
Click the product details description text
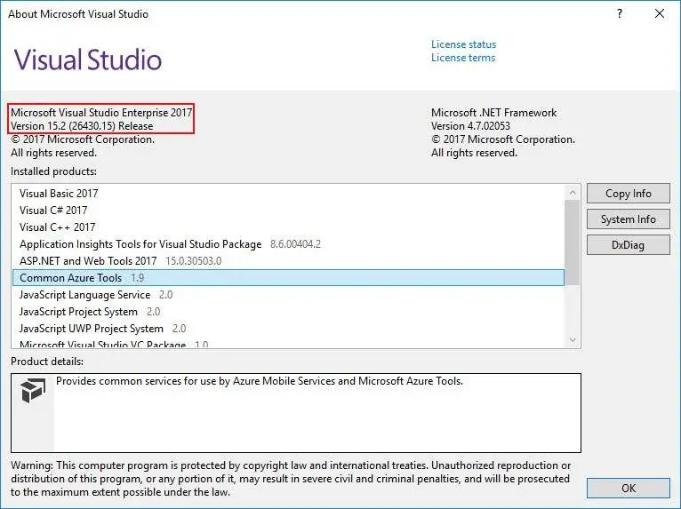click(260, 381)
